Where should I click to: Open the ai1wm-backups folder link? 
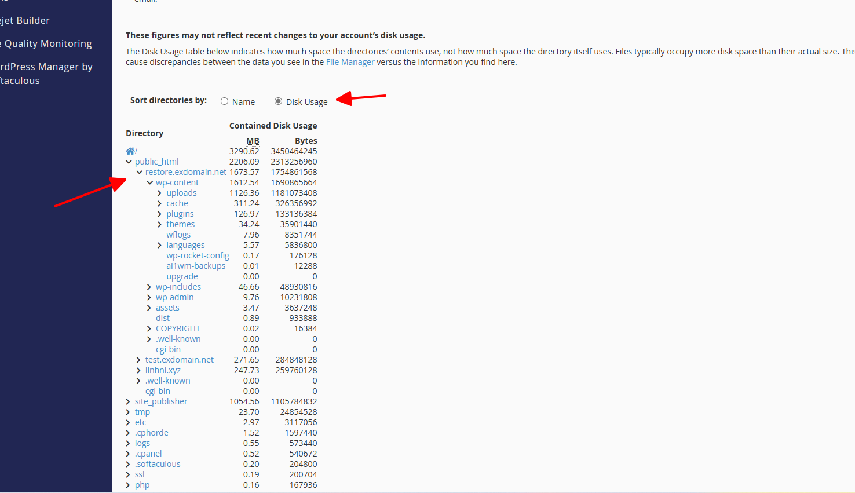pyautogui.click(x=196, y=266)
